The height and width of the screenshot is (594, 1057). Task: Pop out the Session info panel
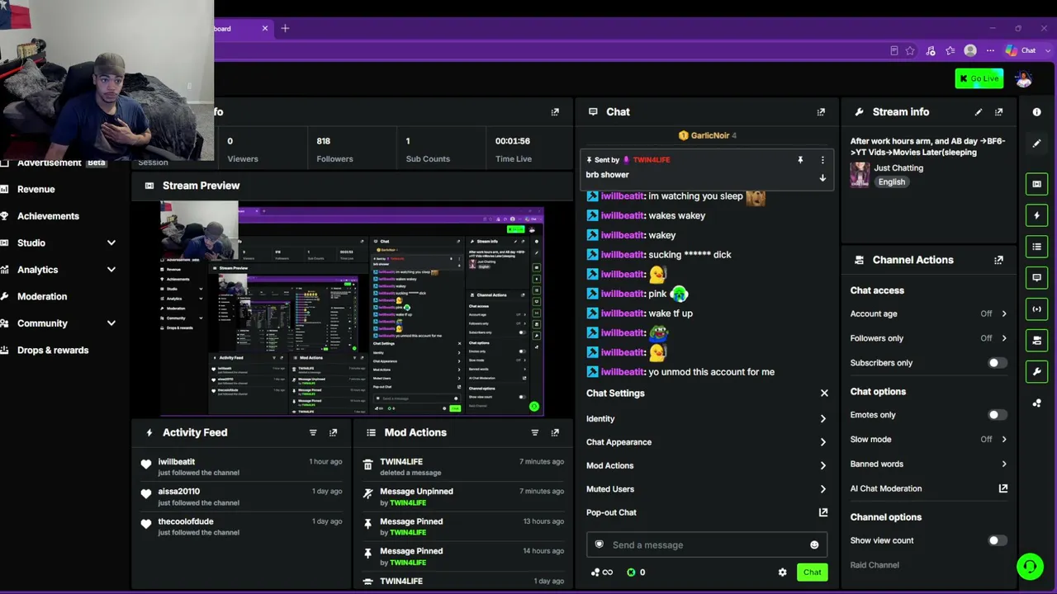coord(555,112)
